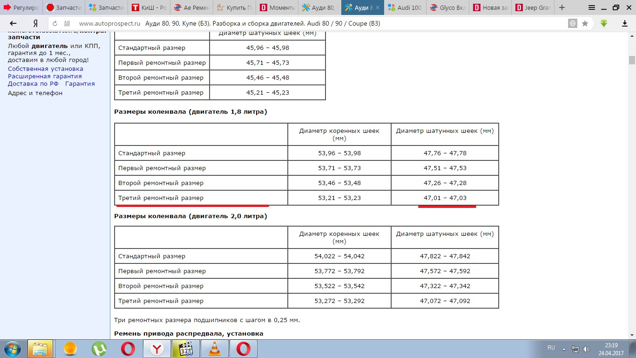
Task: Click heading Размеры коленвала (двигатель 1,8 литра)
Action: tap(190, 112)
